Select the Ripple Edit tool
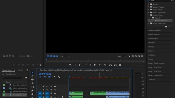 point(32,79)
